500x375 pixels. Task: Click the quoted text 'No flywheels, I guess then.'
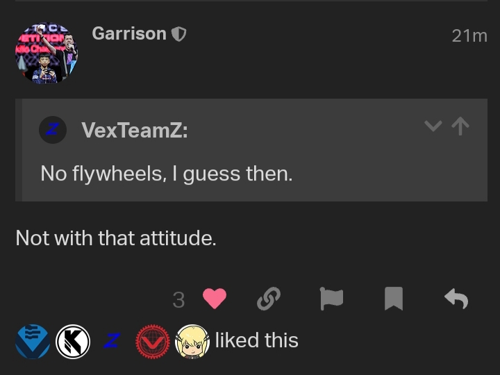click(167, 173)
